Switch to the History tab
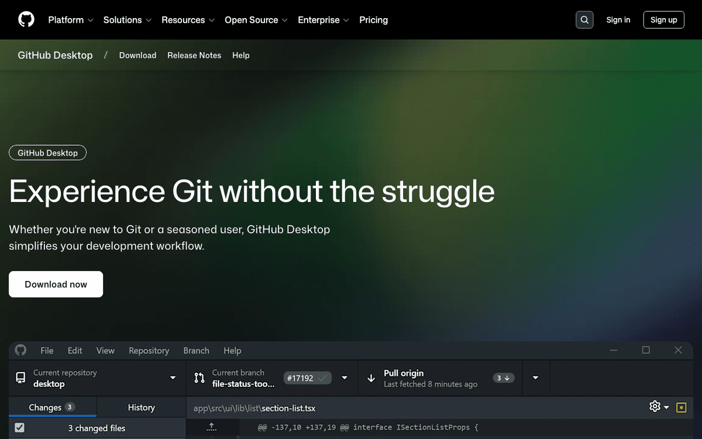The height and width of the screenshot is (439, 702). point(141,407)
